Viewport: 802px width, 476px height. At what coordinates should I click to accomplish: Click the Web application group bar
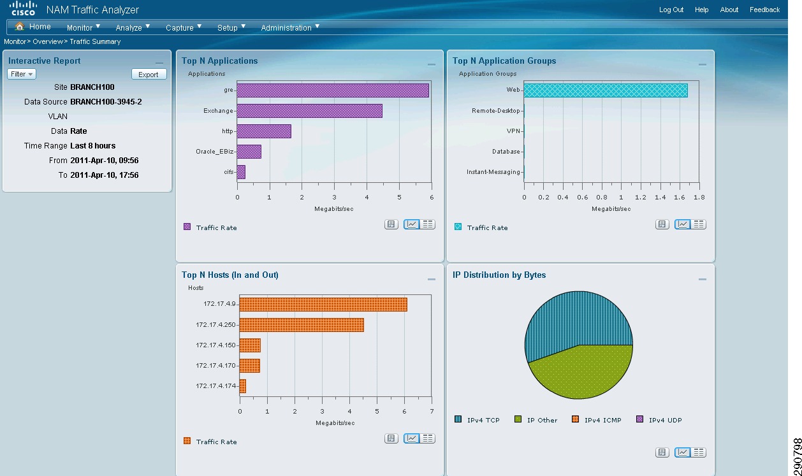click(x=606, y=90)
